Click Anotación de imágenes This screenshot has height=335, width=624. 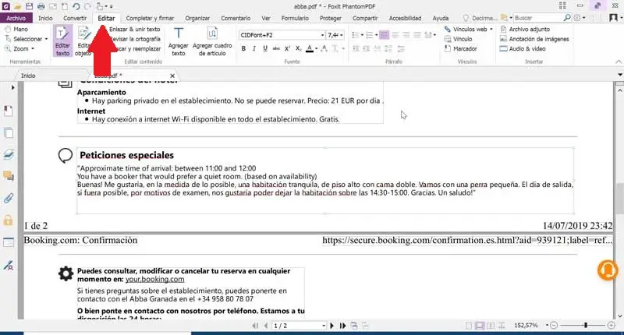(534, 39)
